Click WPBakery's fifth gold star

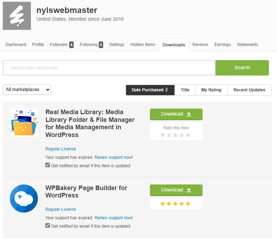pos(188,203)
